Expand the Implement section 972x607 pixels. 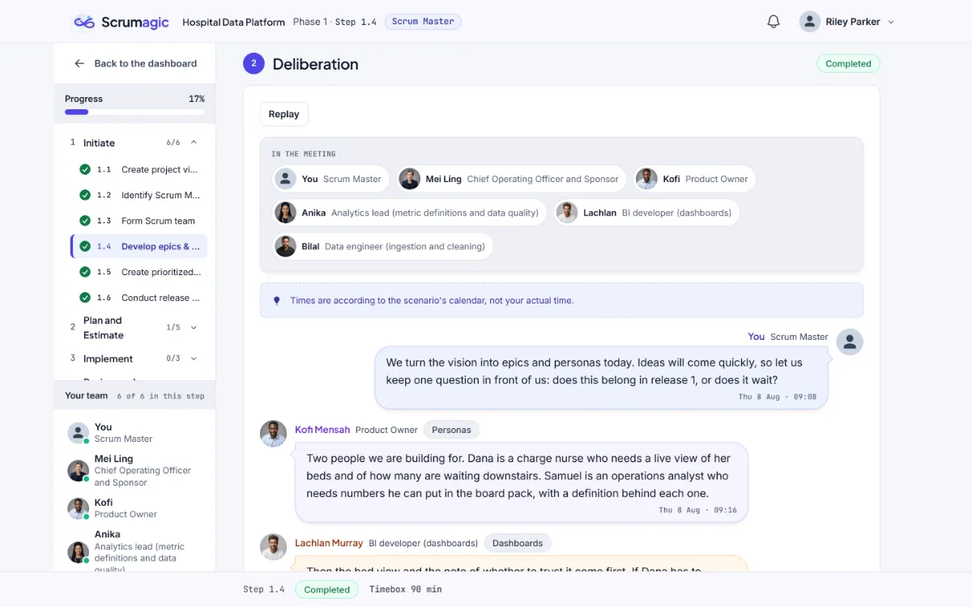click(194, 359)
